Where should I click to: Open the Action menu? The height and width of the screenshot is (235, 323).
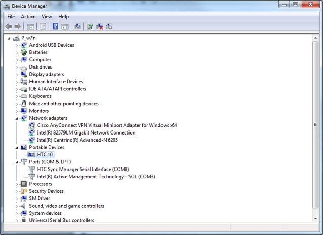(x=28, y=17)
